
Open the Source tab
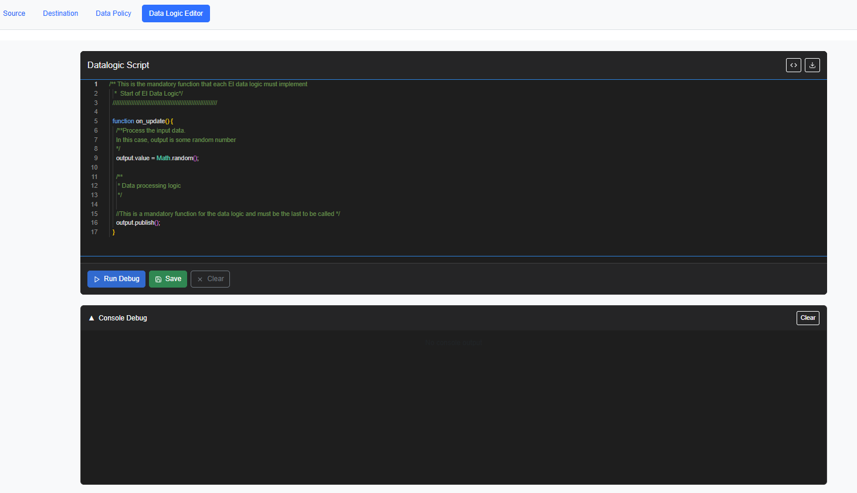14,13
